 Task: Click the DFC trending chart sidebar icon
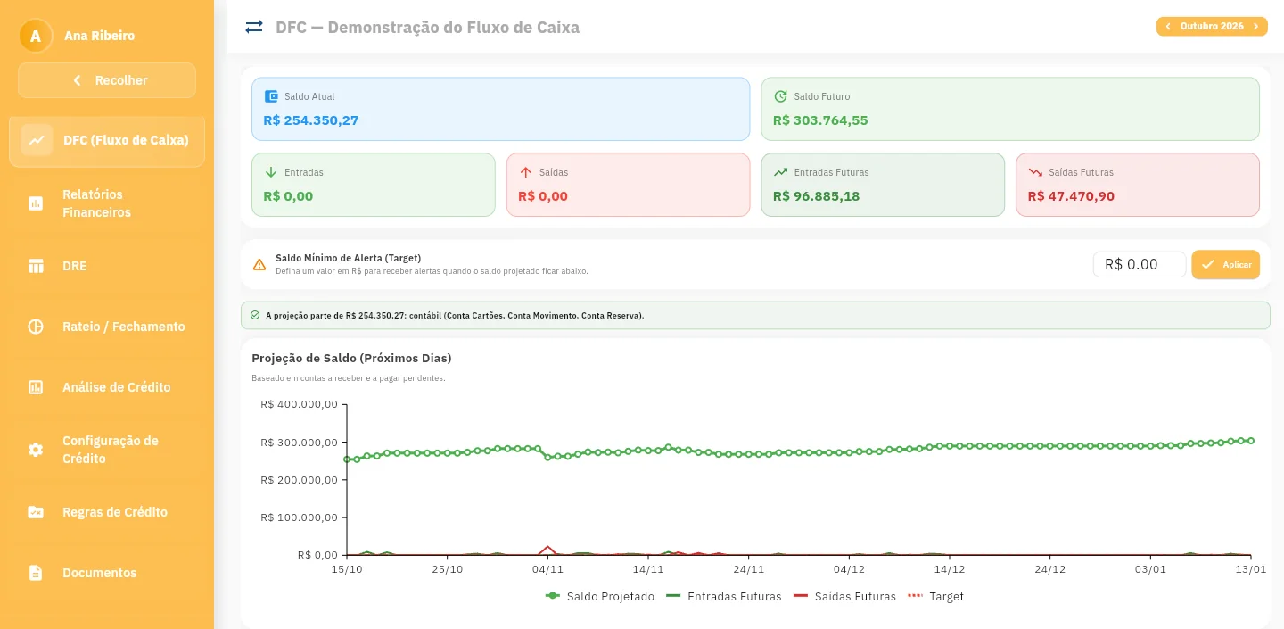pos(37,140)
